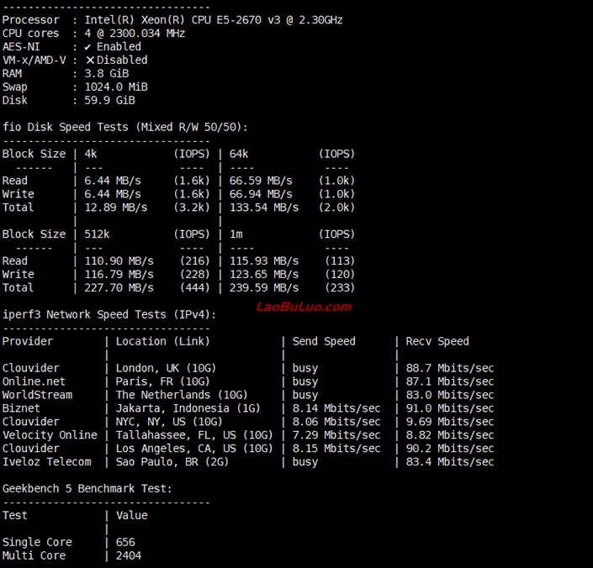This screenshot has height=568, width=593.
Task: Select 4k total speed '12.89 MB/s'
Action: tap(116, 208)
